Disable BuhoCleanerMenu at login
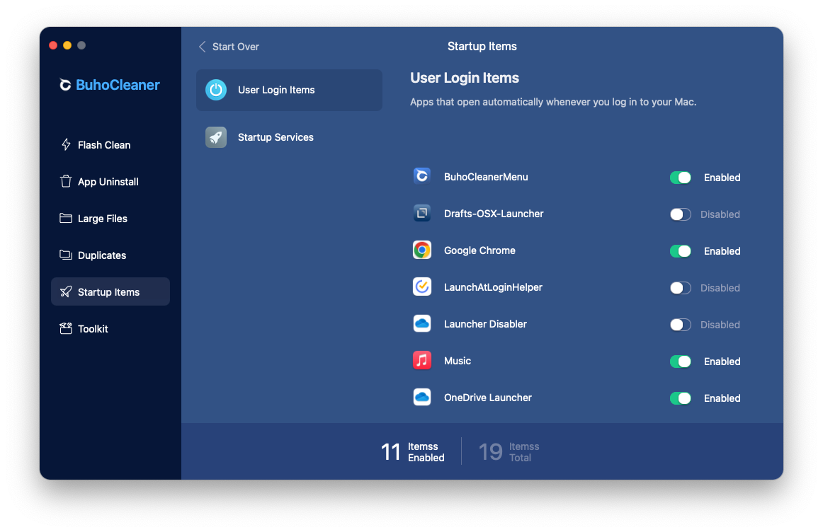Screen dimensions: 823x532 (x=680, y=178)
